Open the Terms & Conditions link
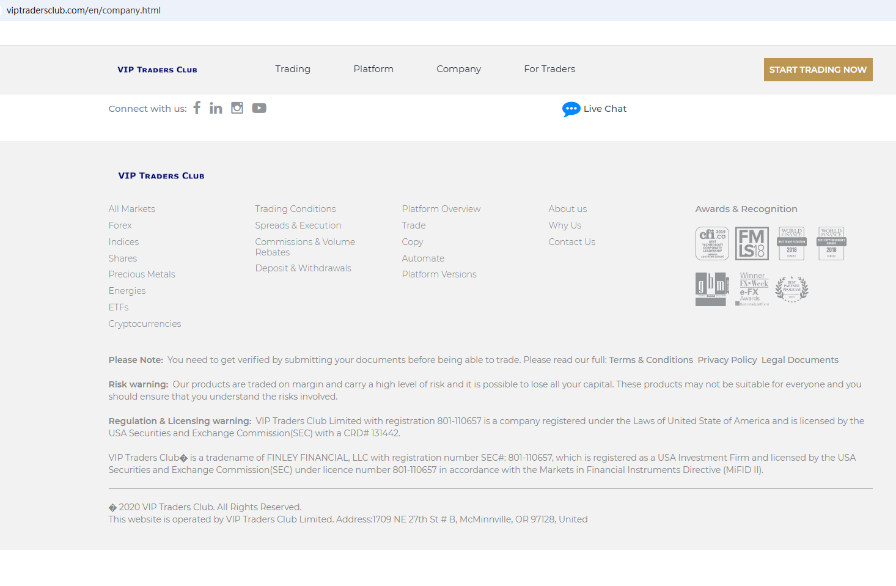896x586 pixels. pyautogui.click(x=651, y=360)
